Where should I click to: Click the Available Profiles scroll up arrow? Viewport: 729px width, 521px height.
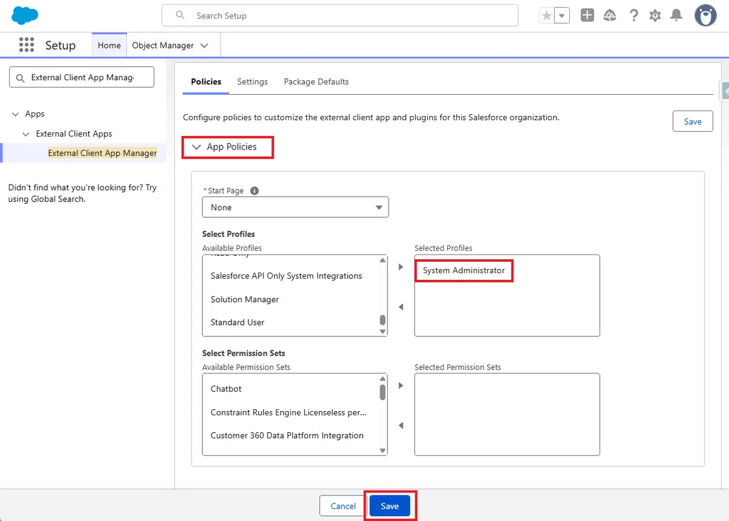pyautogui.click(x=382, y=260)
